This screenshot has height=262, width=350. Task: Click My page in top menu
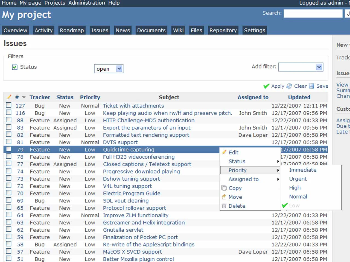coord(30,3)
